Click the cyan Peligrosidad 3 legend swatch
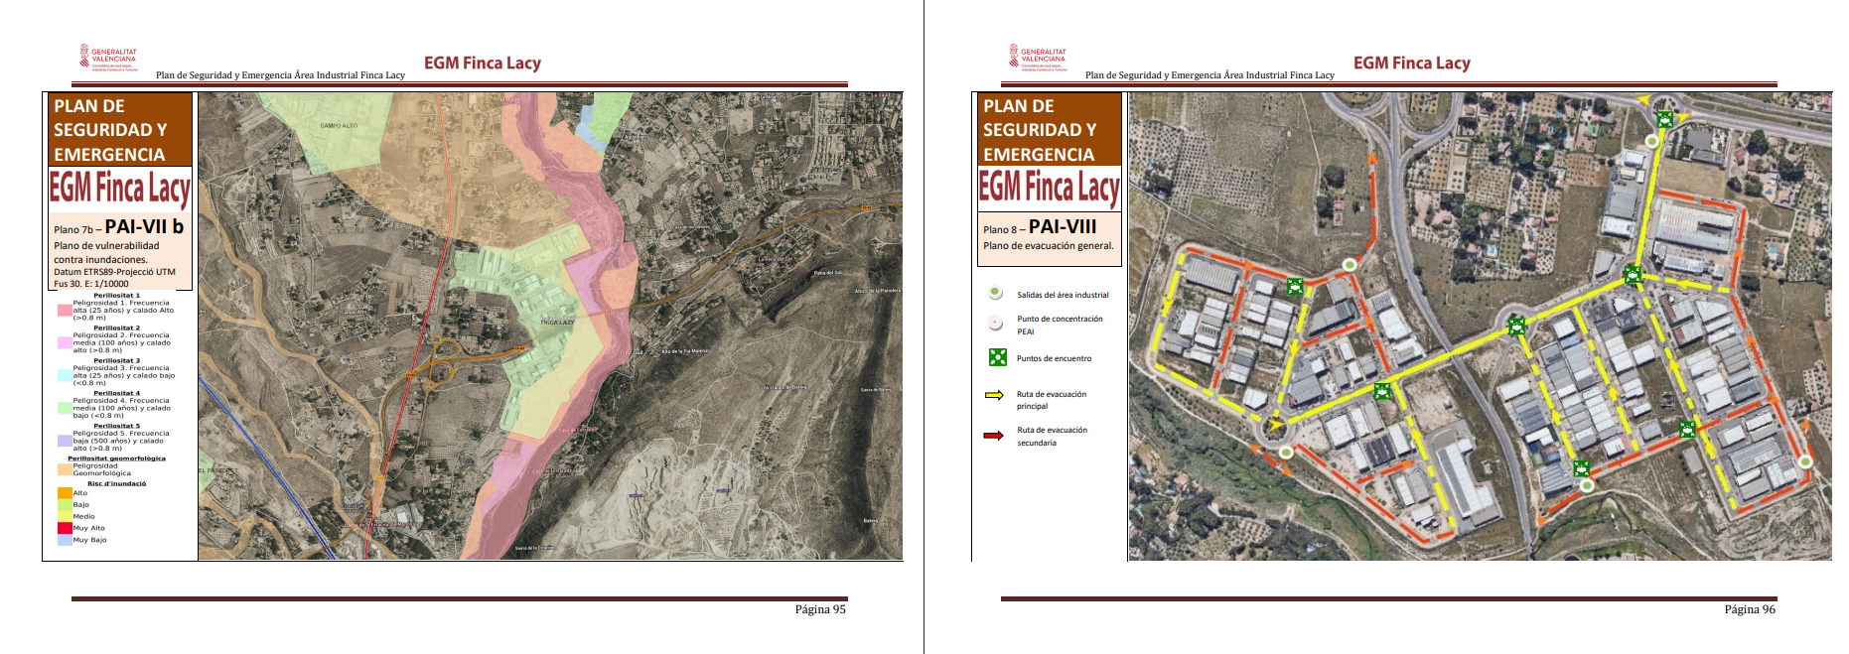The image size is (1849, 654). (x=65, y=375)
